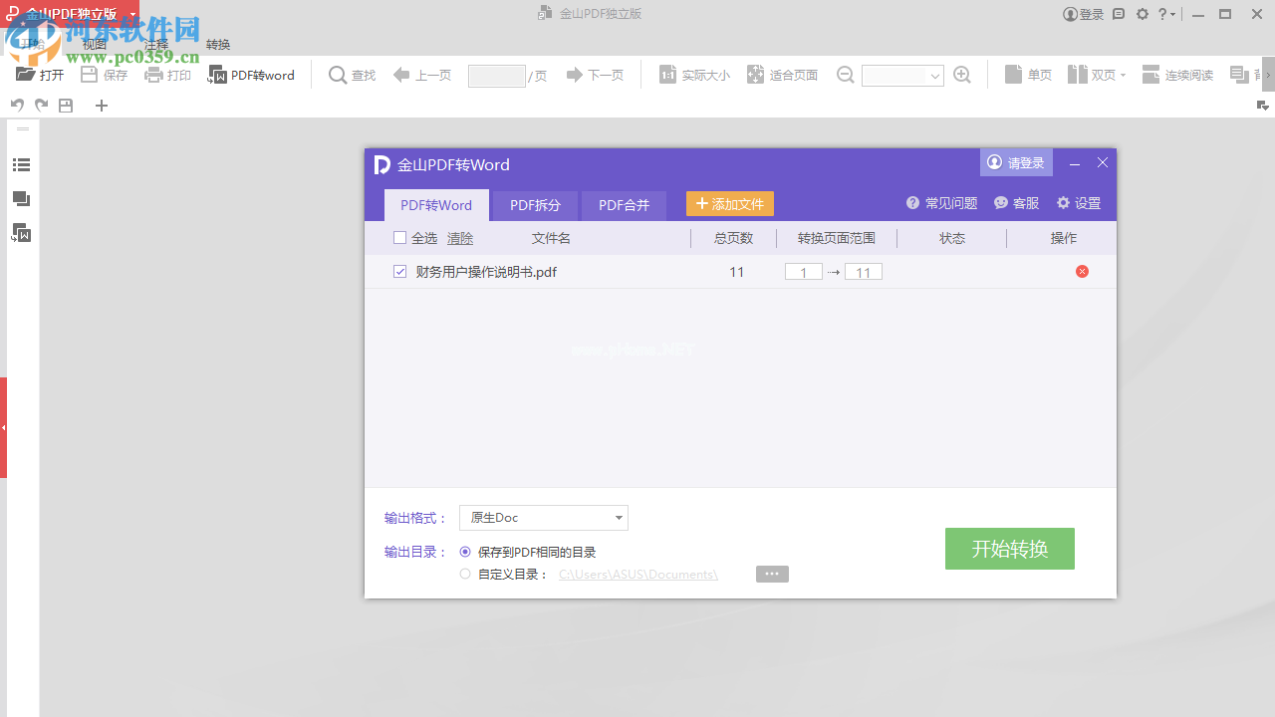
Task: Choose 适合页面 fit page view
Action: pos(782,75)
